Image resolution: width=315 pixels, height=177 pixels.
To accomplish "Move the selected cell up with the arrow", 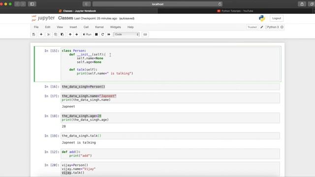I will 70,34.
